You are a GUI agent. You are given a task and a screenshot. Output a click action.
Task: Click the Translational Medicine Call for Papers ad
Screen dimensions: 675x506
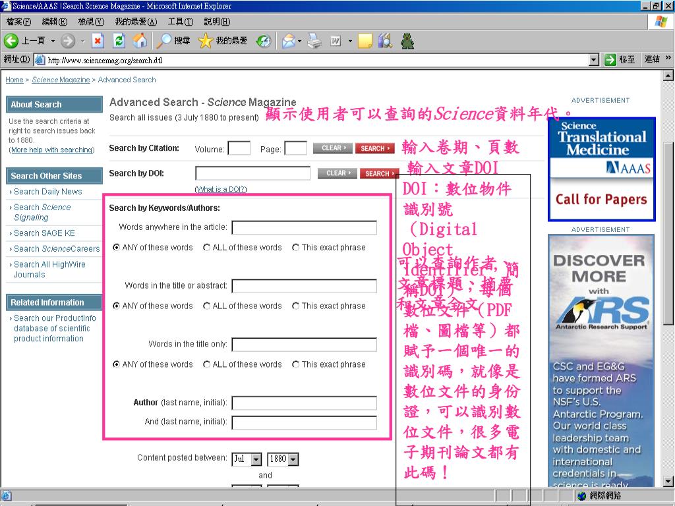click(602, 169)
